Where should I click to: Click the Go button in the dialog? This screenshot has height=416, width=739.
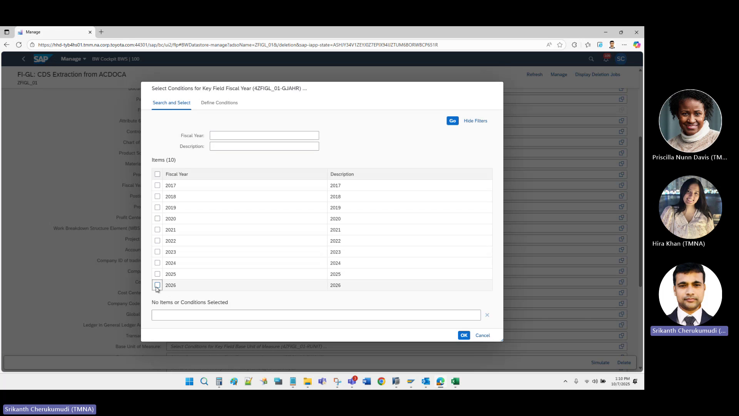[452, 121]
